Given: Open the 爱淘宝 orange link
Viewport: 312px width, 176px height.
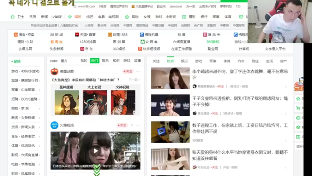Looking at the screenshot, I should [x=57, y=42].
